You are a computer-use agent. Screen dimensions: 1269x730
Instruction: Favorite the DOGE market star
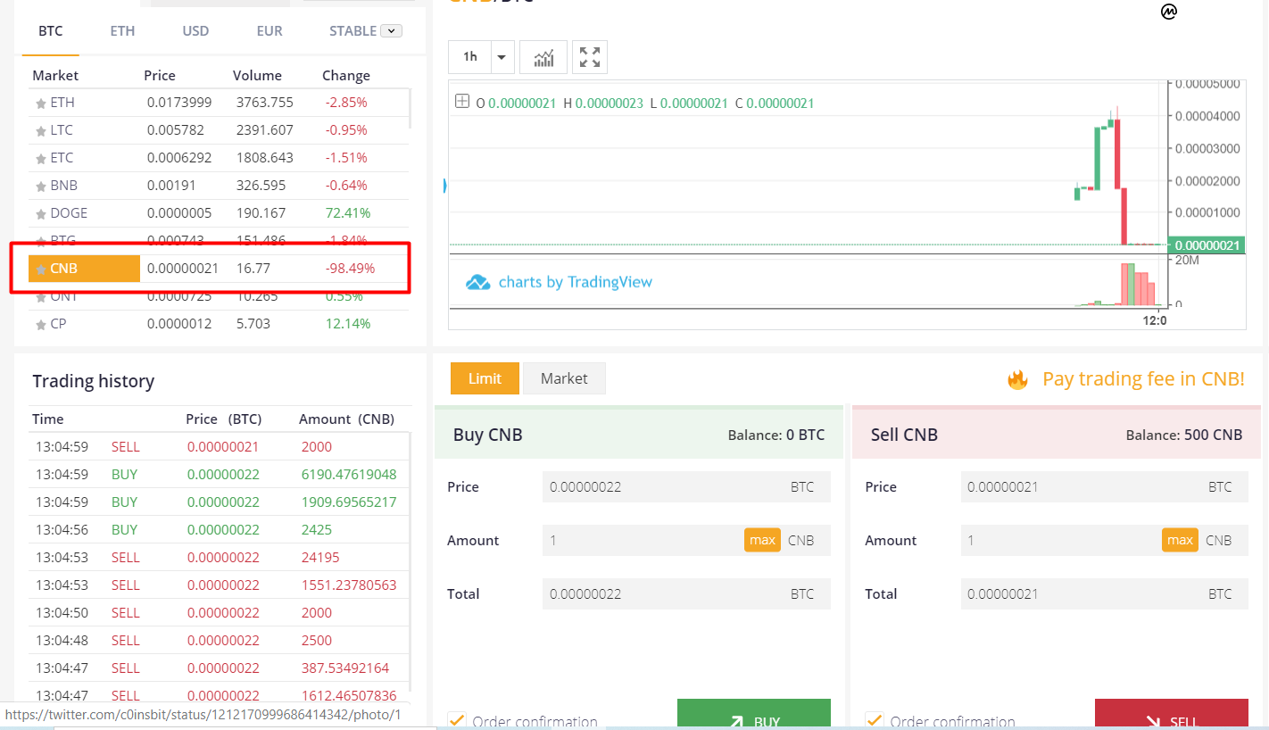click(x=40, y=214)
